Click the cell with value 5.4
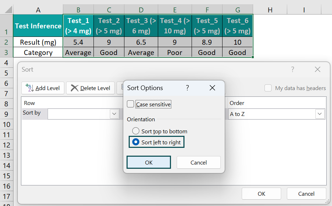Image resolution: width=332 pixels, height=206 pixels. coord(78,42)
